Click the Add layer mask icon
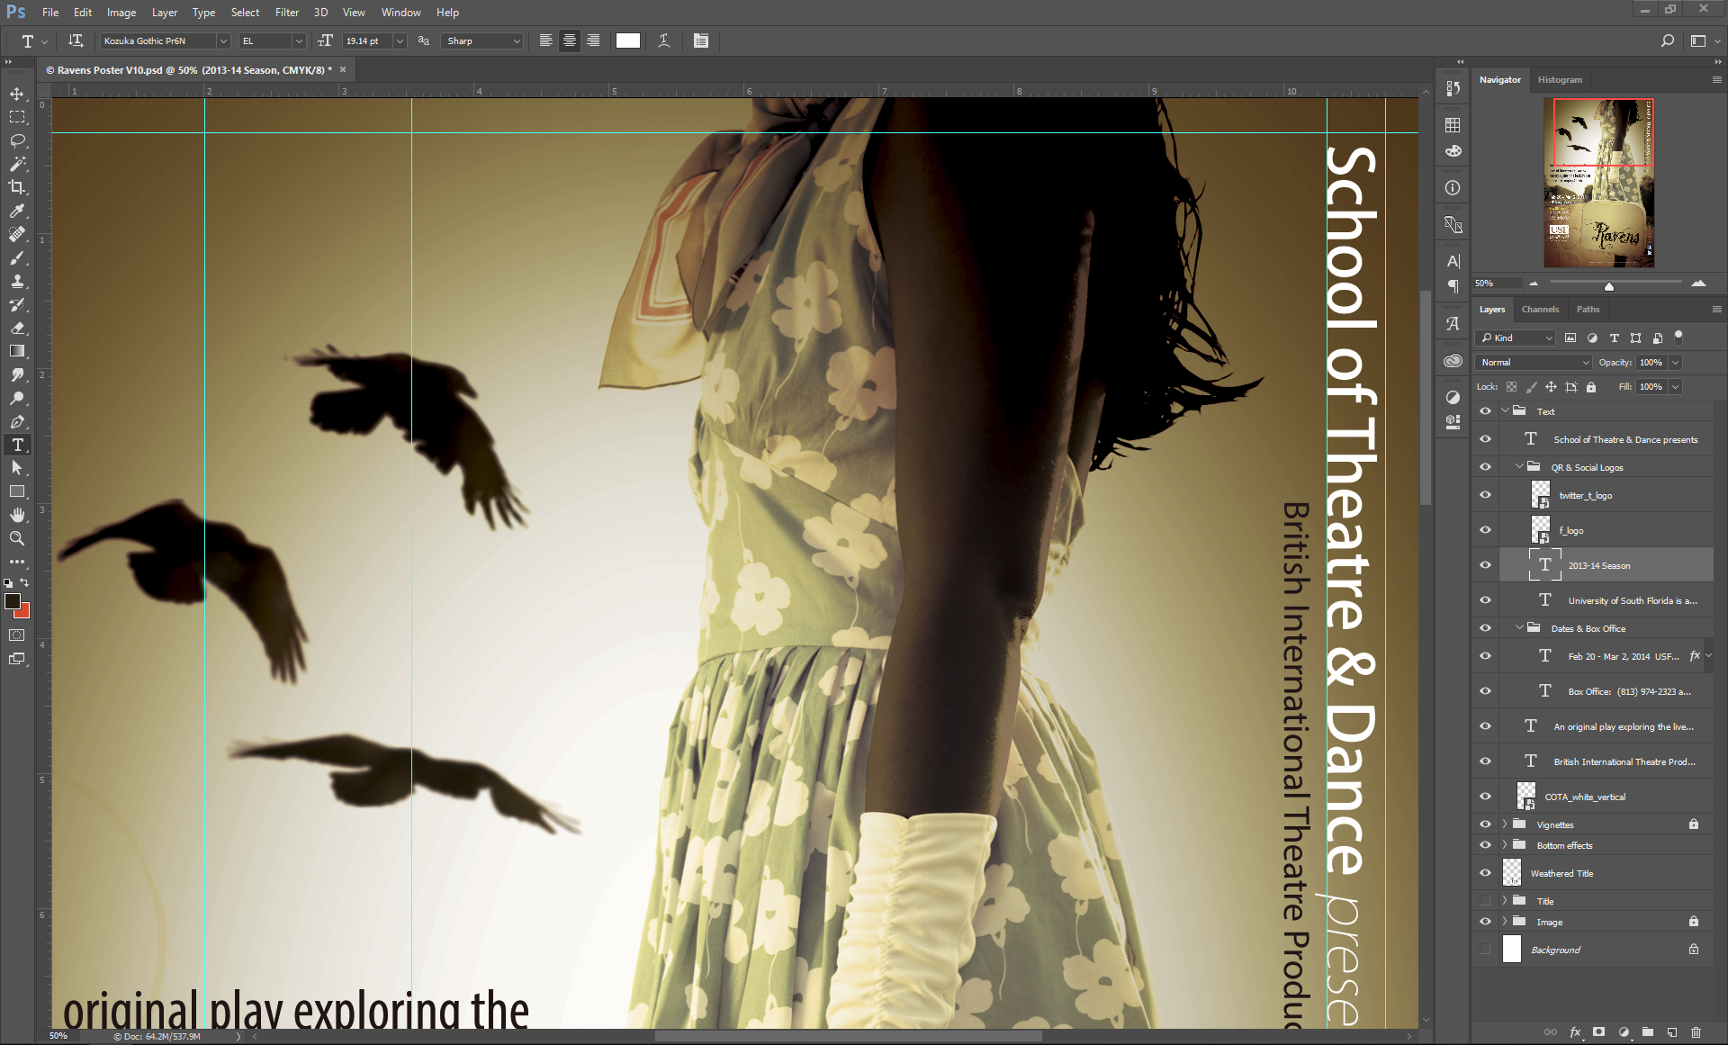This screenshot has height=1045, width=1728. 1599,1032
